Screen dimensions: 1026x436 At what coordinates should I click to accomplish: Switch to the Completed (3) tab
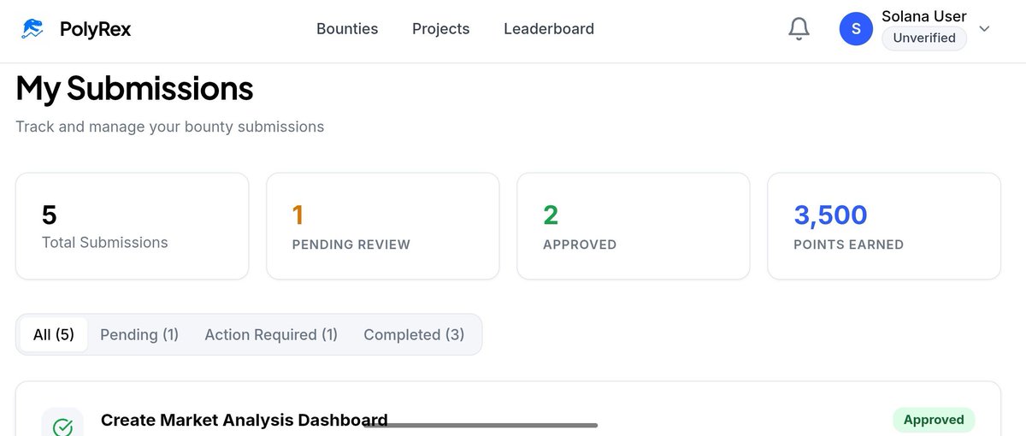tap(414, 334)
